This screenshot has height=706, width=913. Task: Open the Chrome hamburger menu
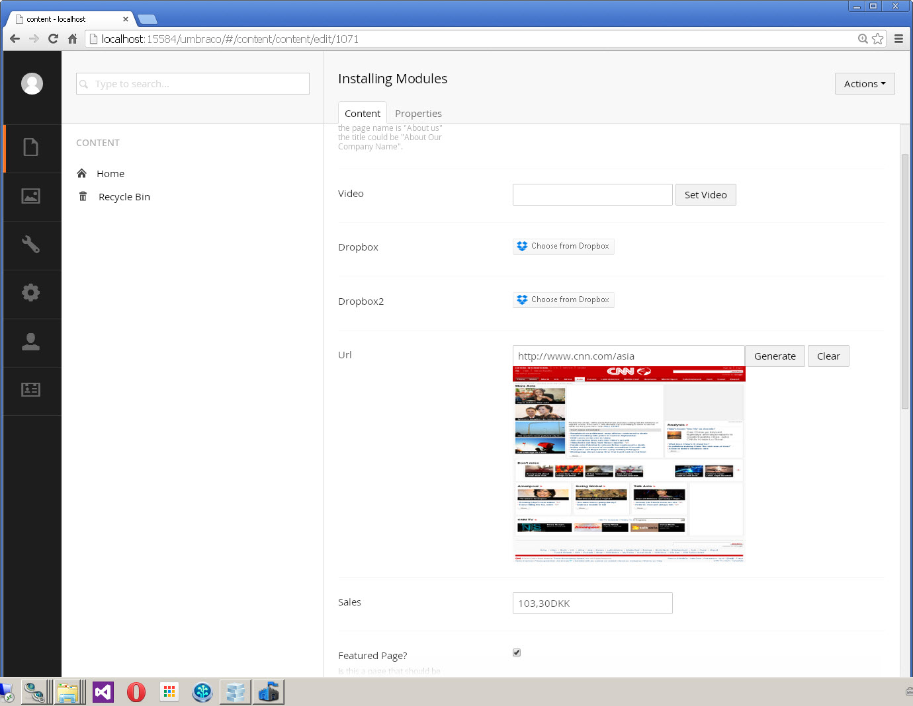click(898, 39)
